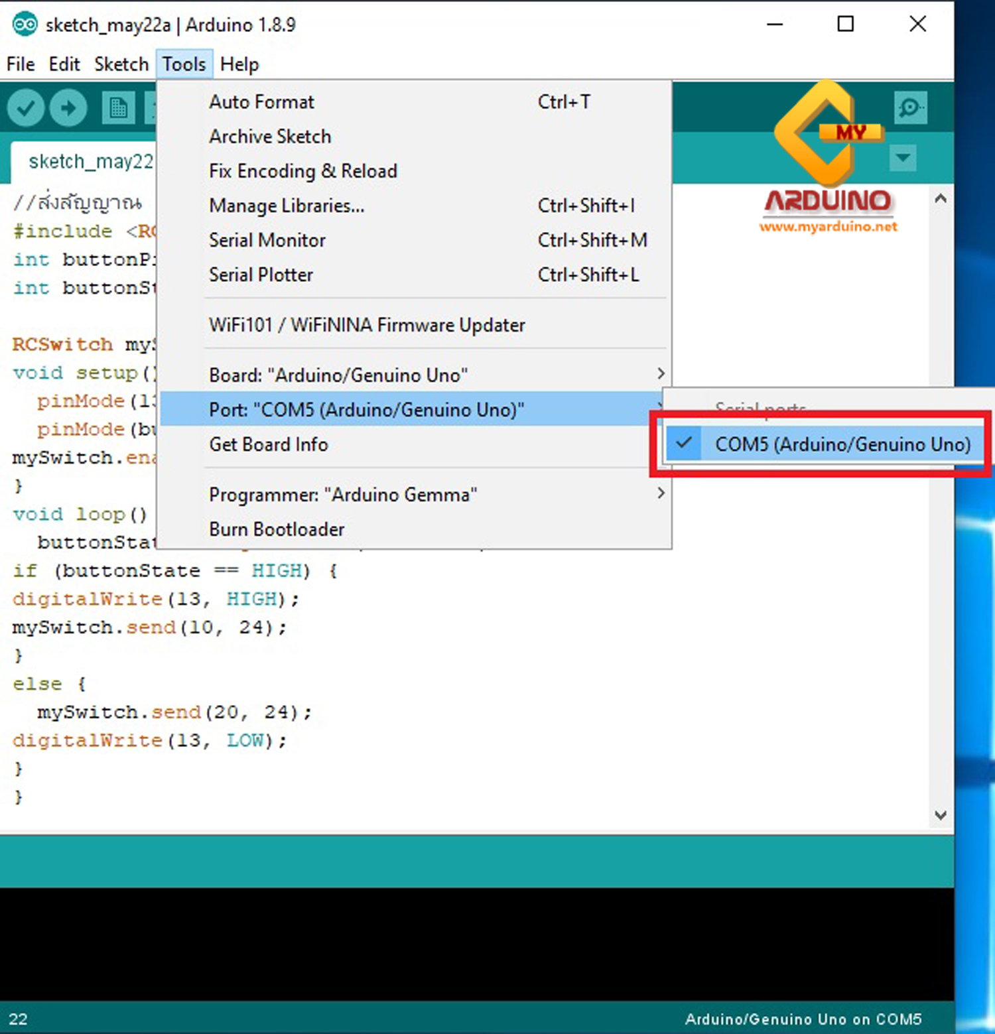Switch to the sketch_may22a tab

[90, 161]
